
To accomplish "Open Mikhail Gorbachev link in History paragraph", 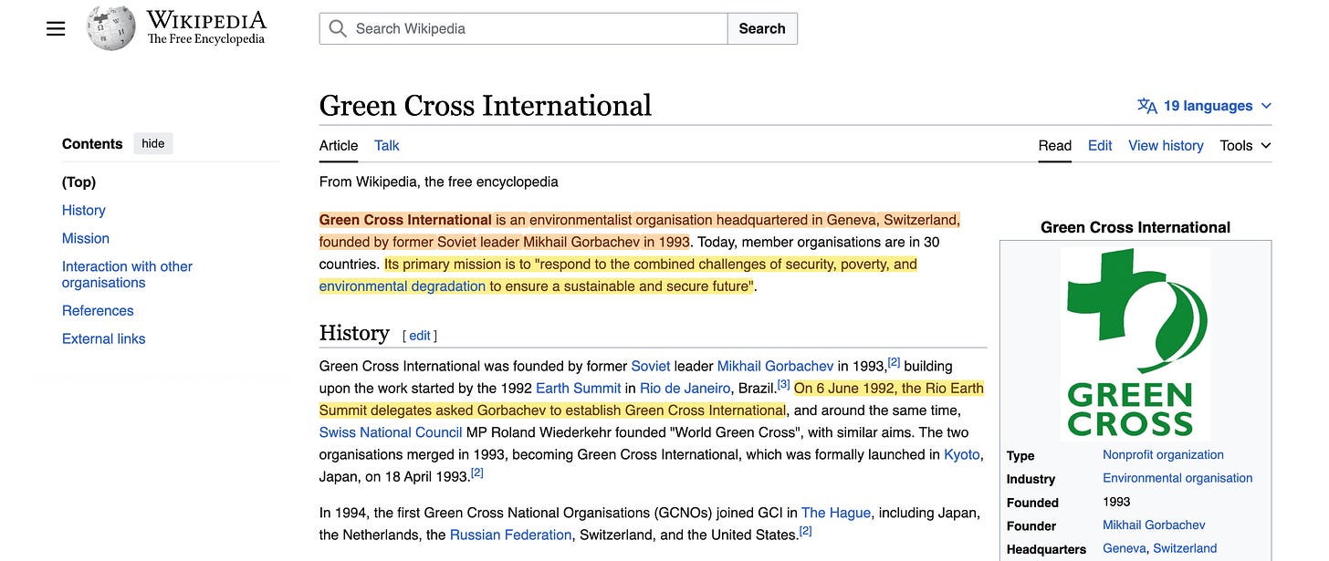I will [775, 366].
